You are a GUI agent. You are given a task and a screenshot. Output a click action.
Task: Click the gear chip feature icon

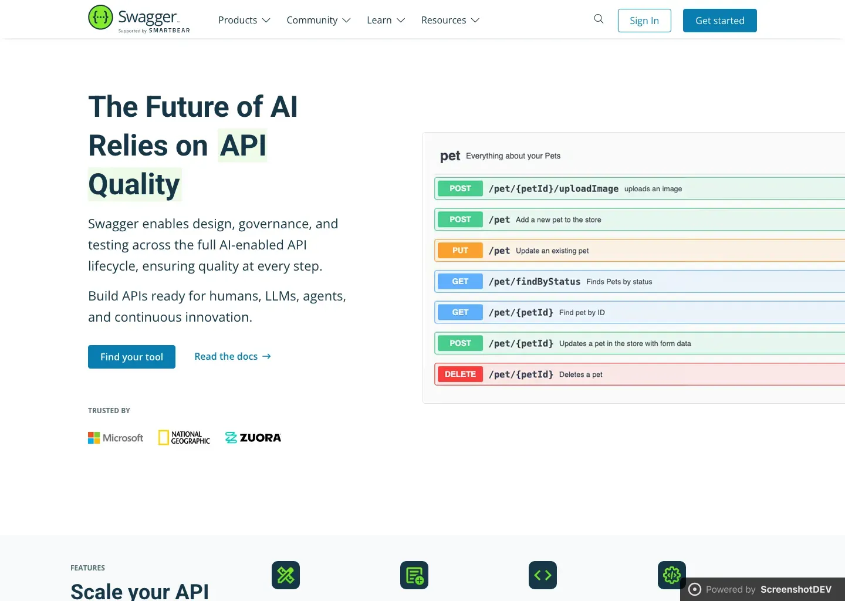(672, 575)
